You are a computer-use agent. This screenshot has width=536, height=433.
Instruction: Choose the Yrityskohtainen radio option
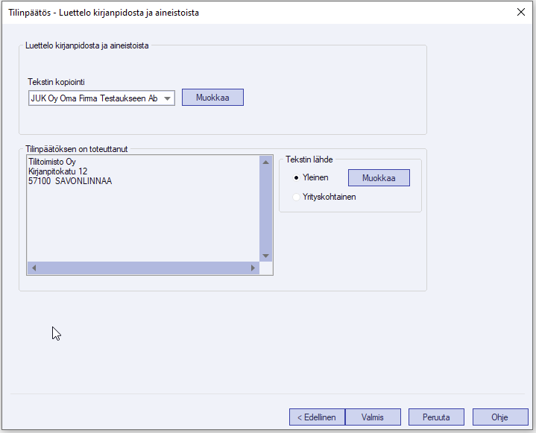(x=297, y=197)
